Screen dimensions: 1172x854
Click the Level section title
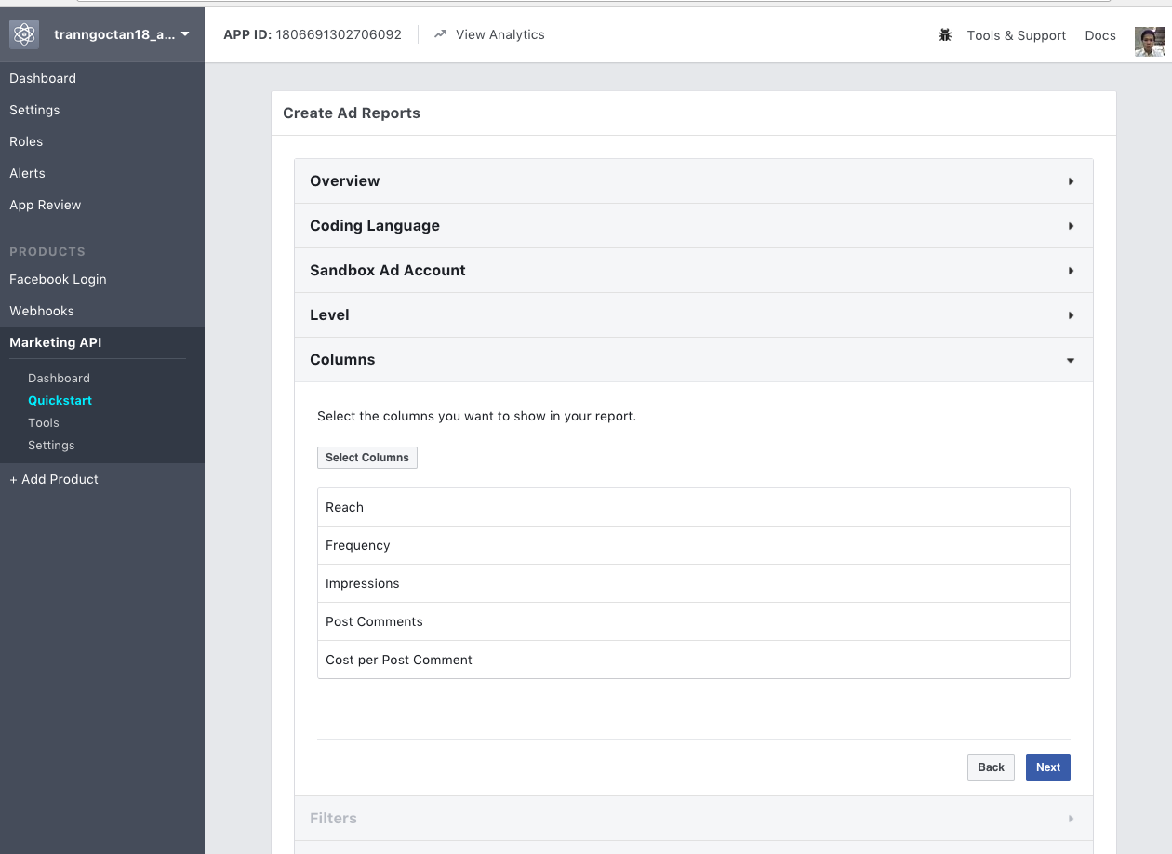pyautogui.click(x=329, y=315)
